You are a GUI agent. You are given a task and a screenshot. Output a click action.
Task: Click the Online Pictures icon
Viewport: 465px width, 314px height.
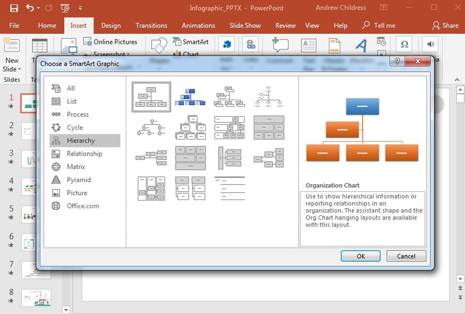point(88,42)
